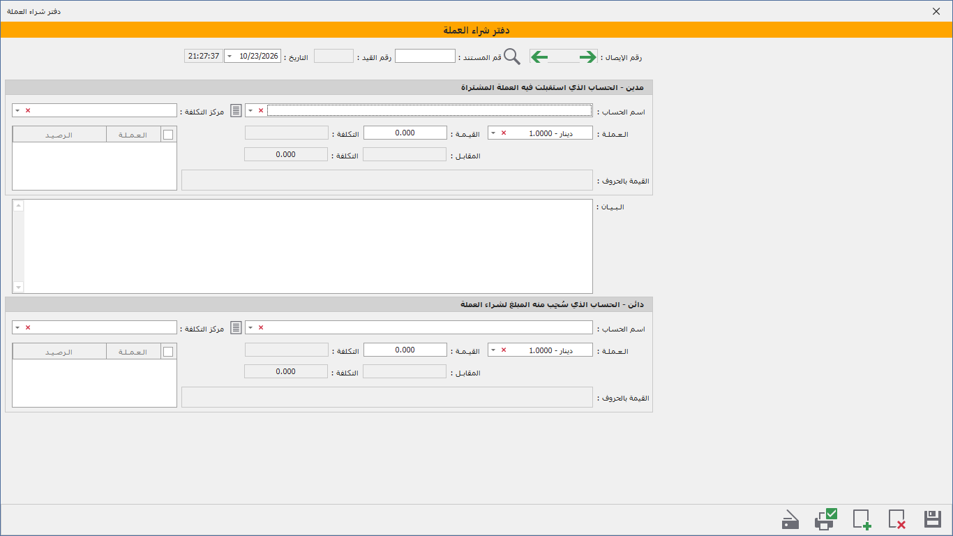Clear the debit cost center with red X
Screen dimensions: 953x536
coord(28,110)
